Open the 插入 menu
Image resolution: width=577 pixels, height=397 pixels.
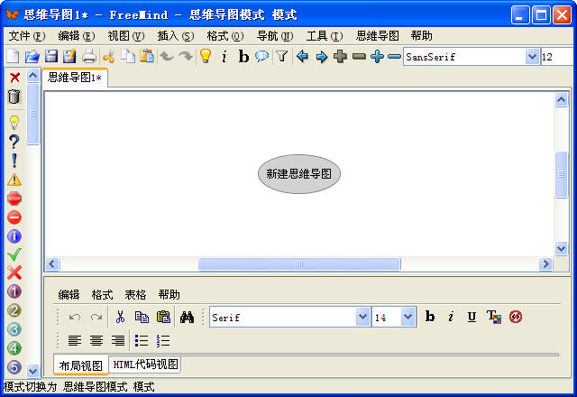(176, 36)
